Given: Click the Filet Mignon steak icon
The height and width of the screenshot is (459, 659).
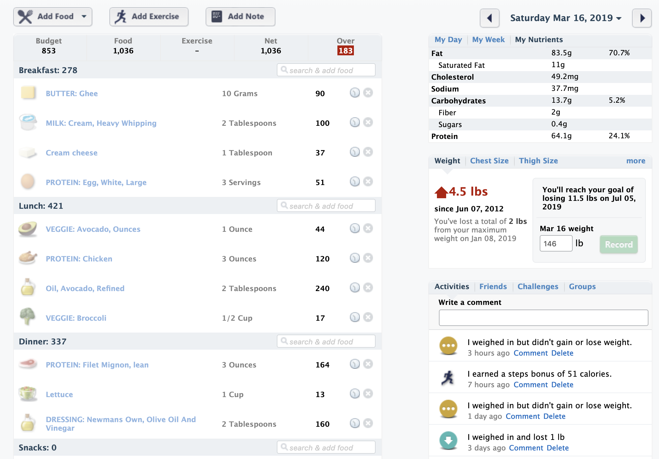Looking at the screenshot, I should (x=28, y=364).
